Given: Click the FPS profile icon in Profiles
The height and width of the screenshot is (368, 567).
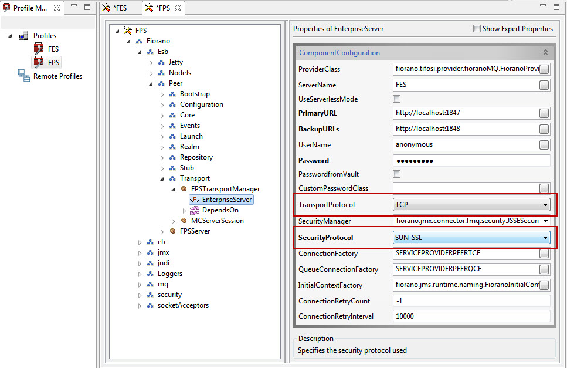Looking at the screenshot, I should (39, 62).
